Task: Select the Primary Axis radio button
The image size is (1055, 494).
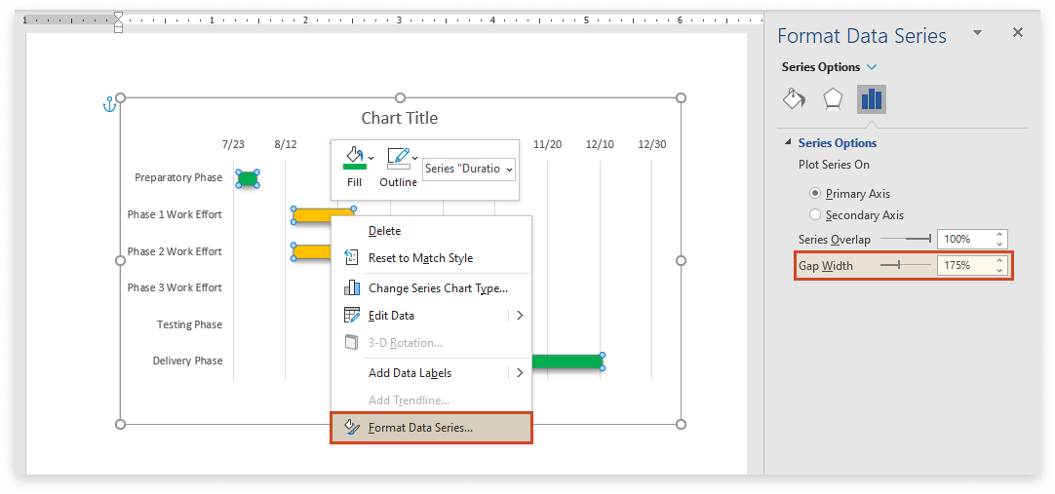Action: pos(815,193)
